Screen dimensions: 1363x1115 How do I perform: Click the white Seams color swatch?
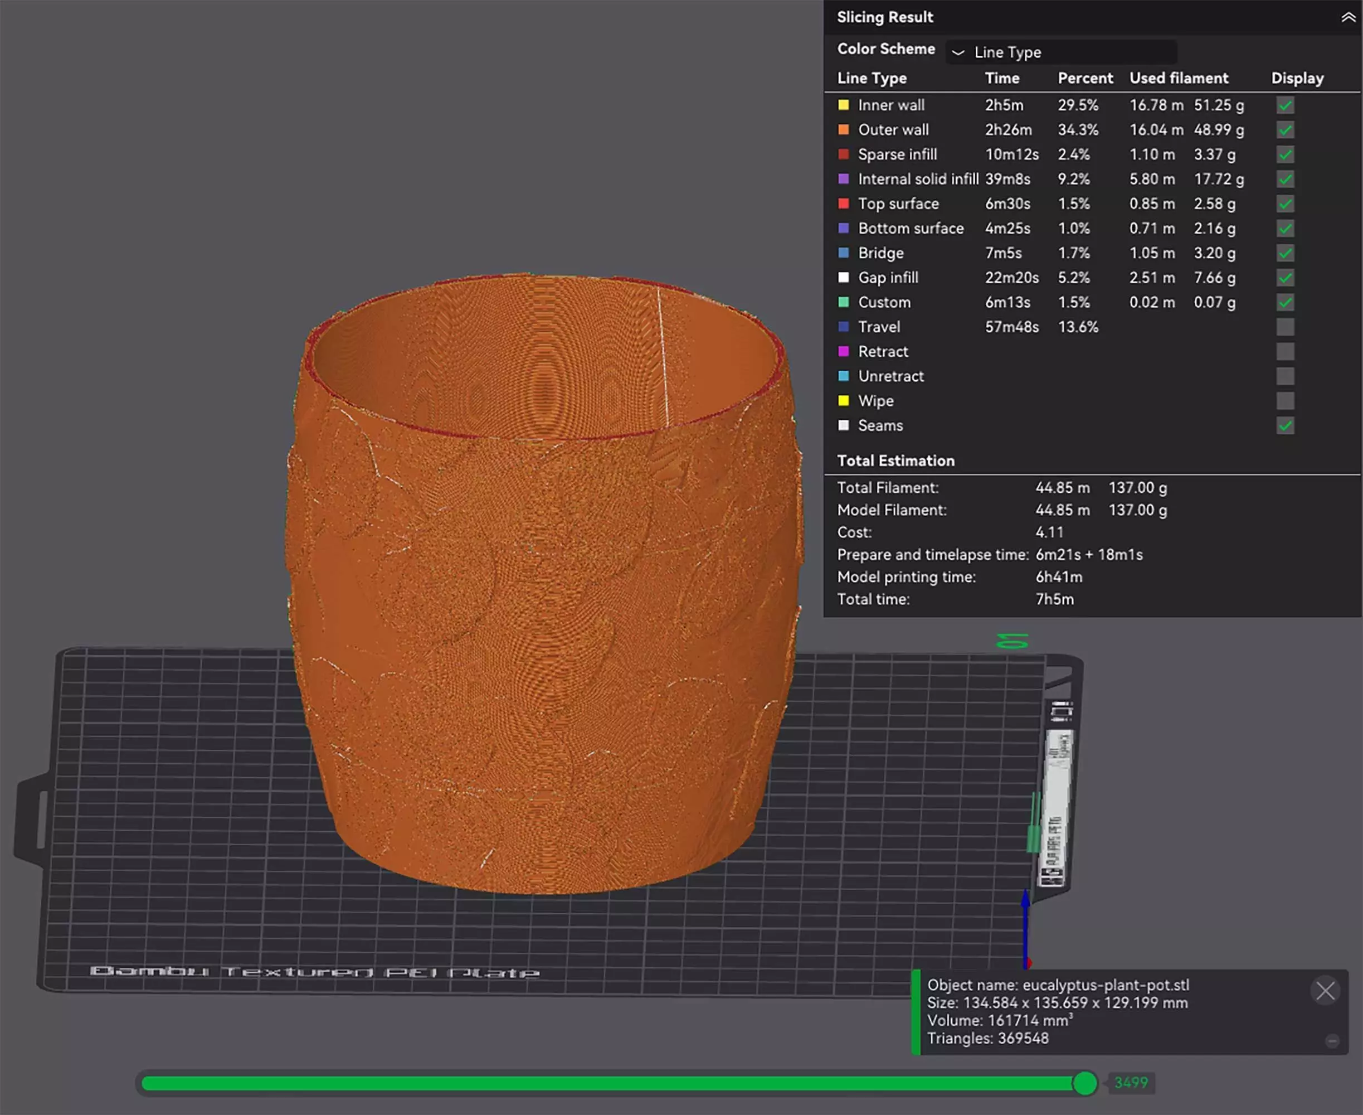pos(844,425)
